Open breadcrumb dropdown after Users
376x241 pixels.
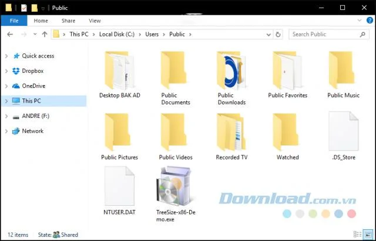[164, 35]
